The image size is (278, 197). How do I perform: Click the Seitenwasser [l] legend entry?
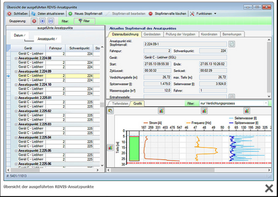tap(243, 118)
